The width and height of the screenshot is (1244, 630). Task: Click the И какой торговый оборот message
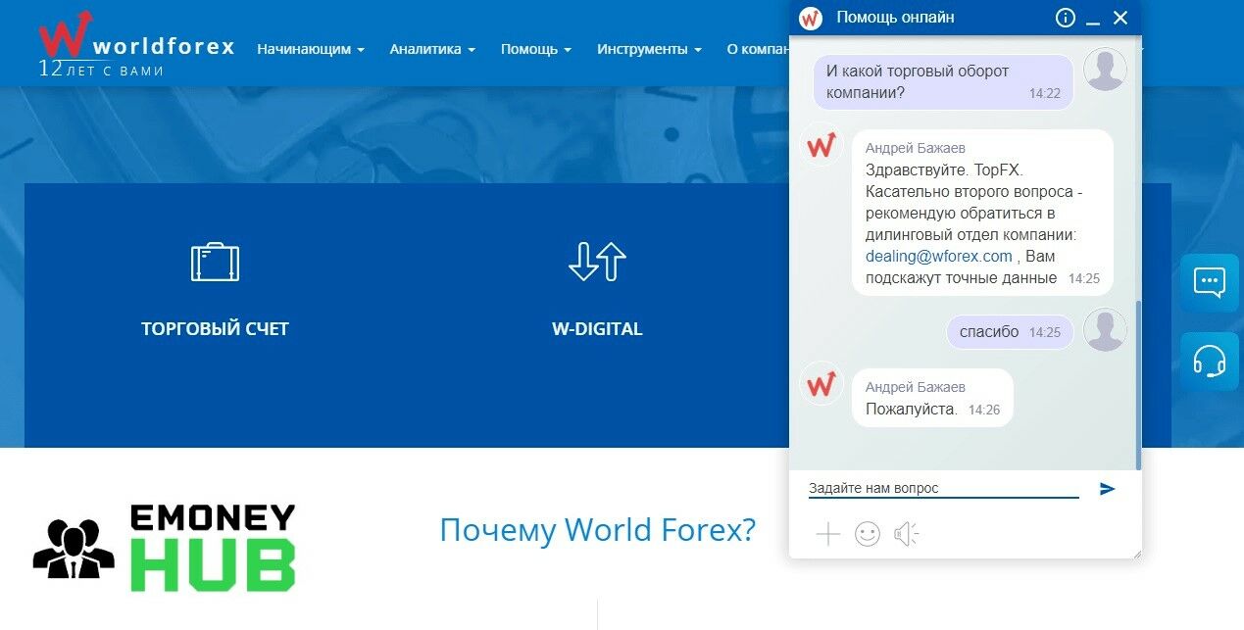pyautogui.click(x=943, y=82)
